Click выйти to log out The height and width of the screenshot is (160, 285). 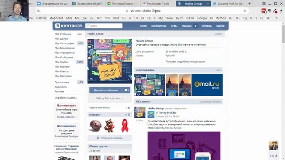pyautogui.click(x=220, y=26)
